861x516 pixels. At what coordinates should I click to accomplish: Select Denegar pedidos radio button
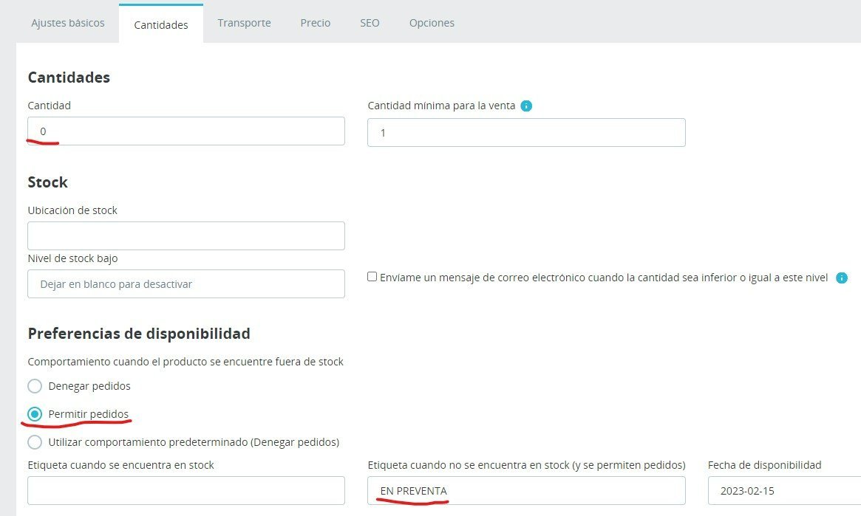[x=35, y=386]
